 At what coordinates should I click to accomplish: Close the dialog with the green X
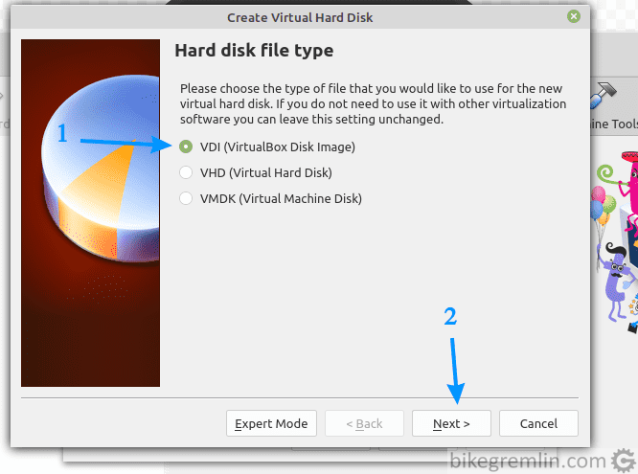pyautogui.click(x=574, y=16)
